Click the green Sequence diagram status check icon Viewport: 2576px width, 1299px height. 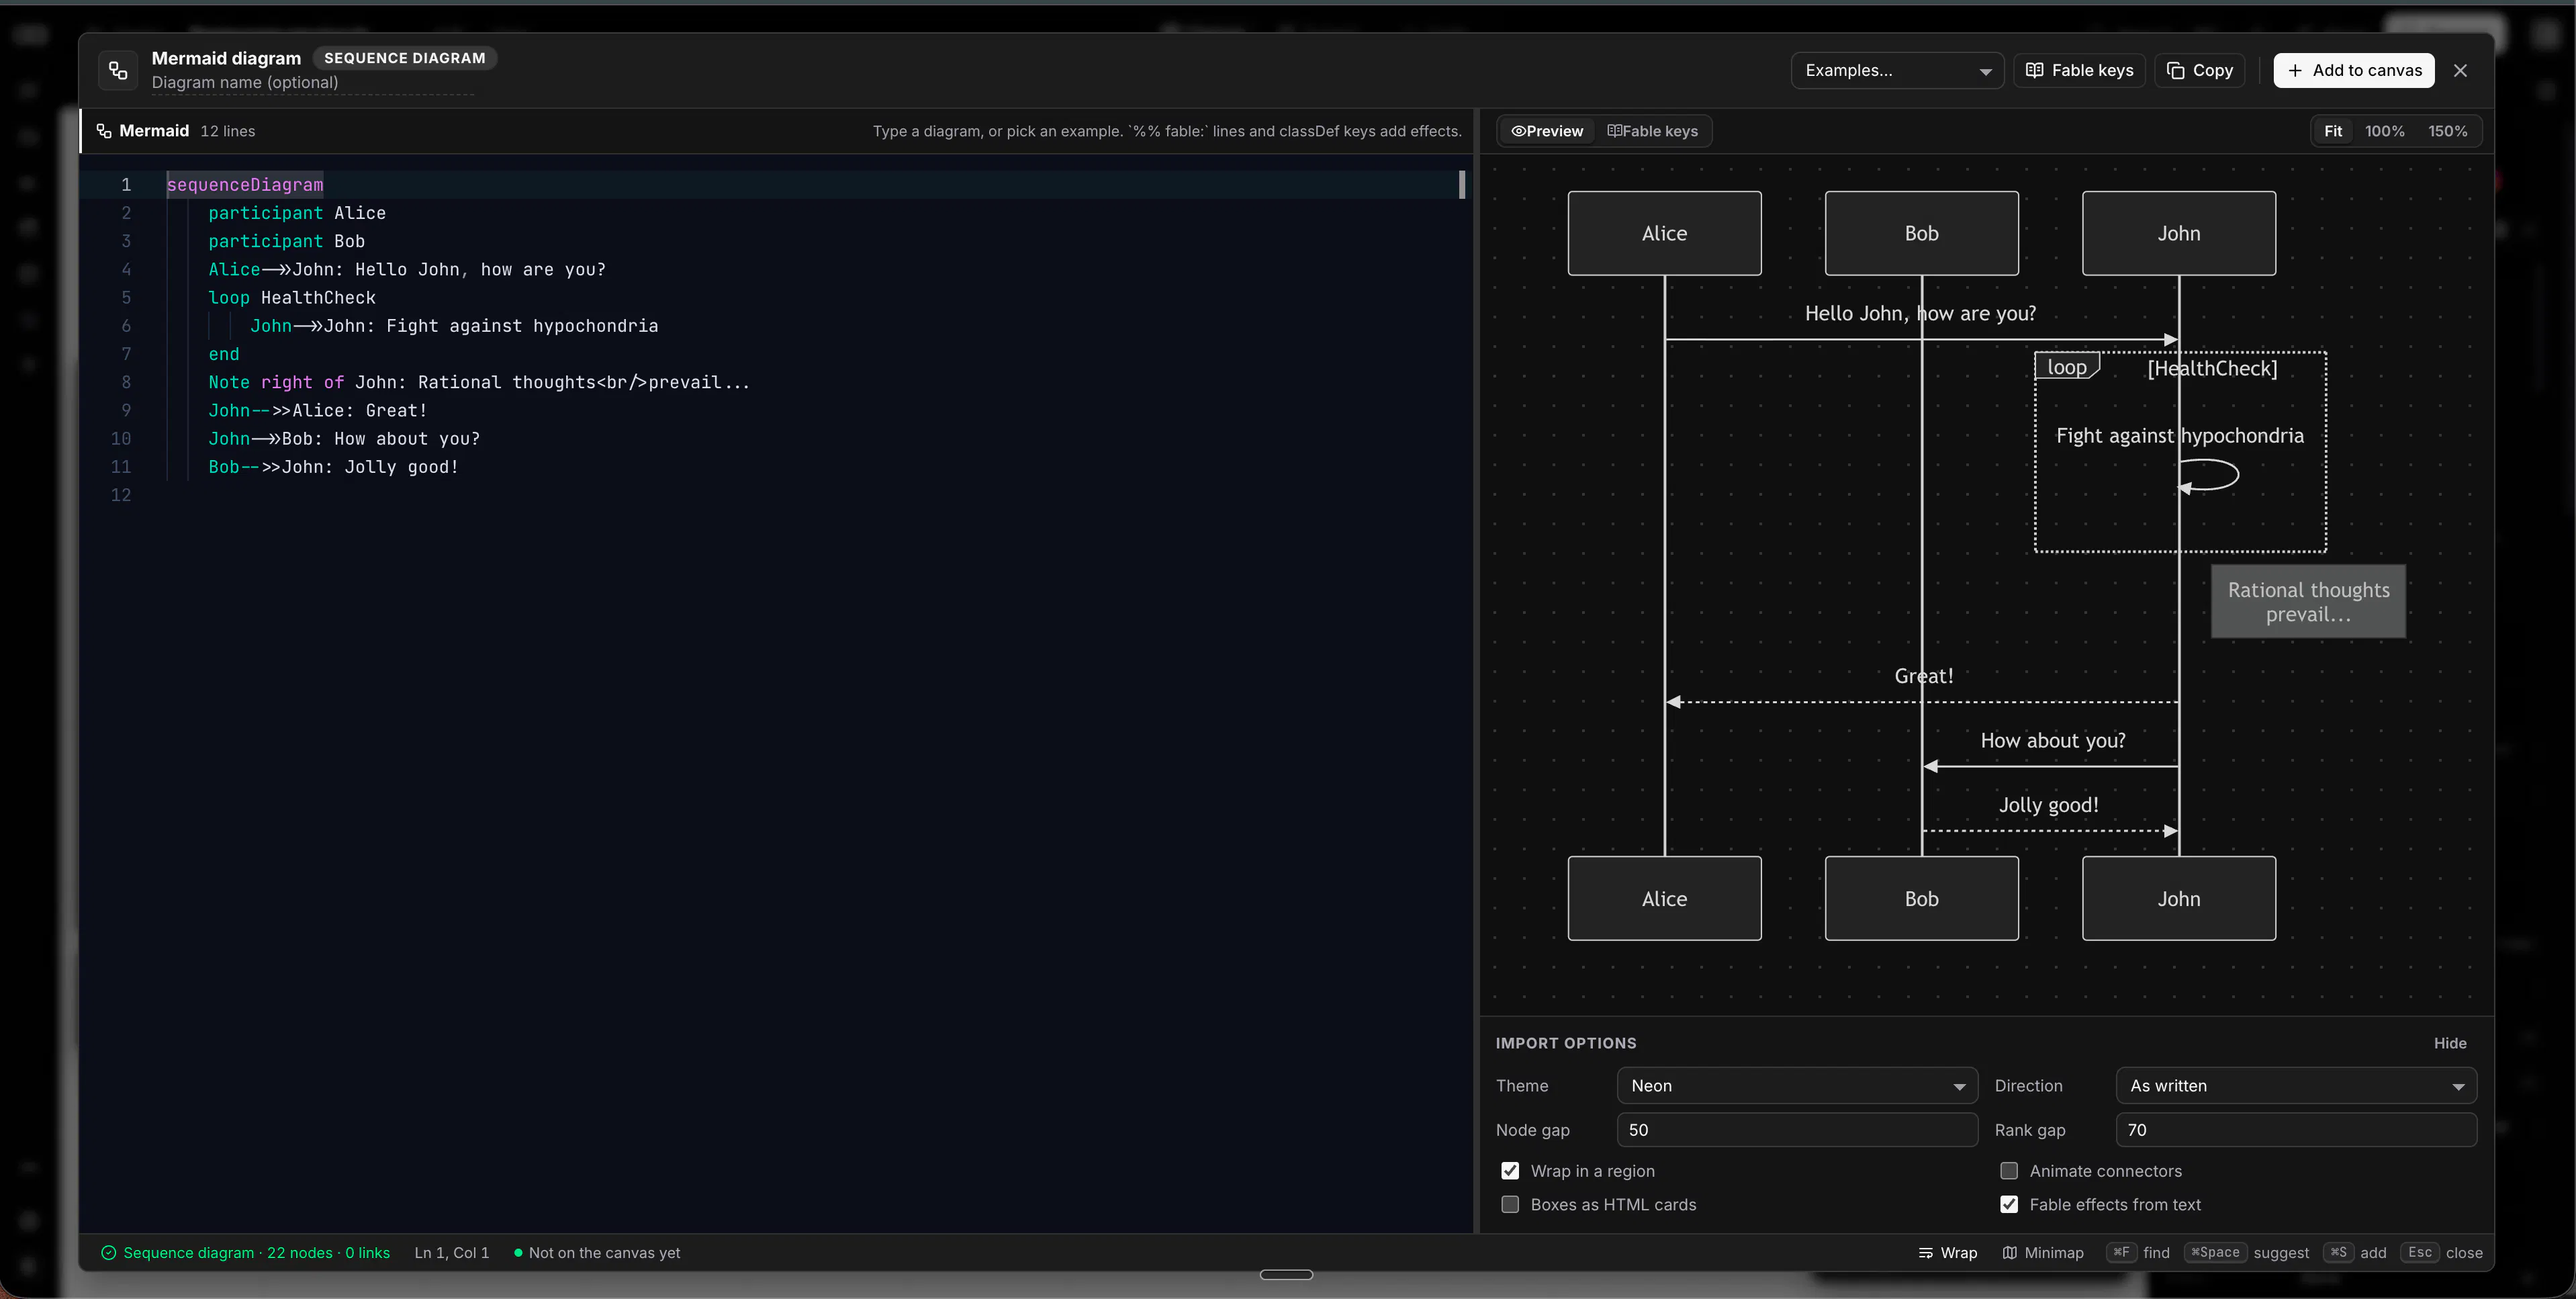pyautogui.click(x=109, y=1253)
